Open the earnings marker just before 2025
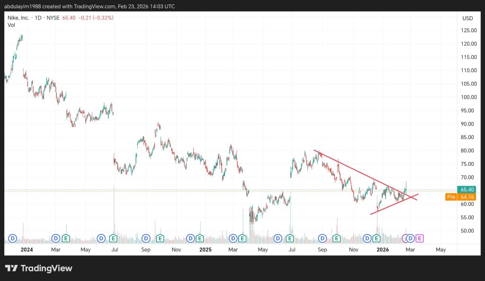 coord(199,238)
